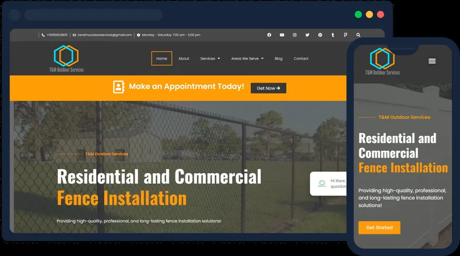Click the clock icon beside business hours
This screenshot has height=256, width=460.
pyautogui.click(x=139, y=35)
